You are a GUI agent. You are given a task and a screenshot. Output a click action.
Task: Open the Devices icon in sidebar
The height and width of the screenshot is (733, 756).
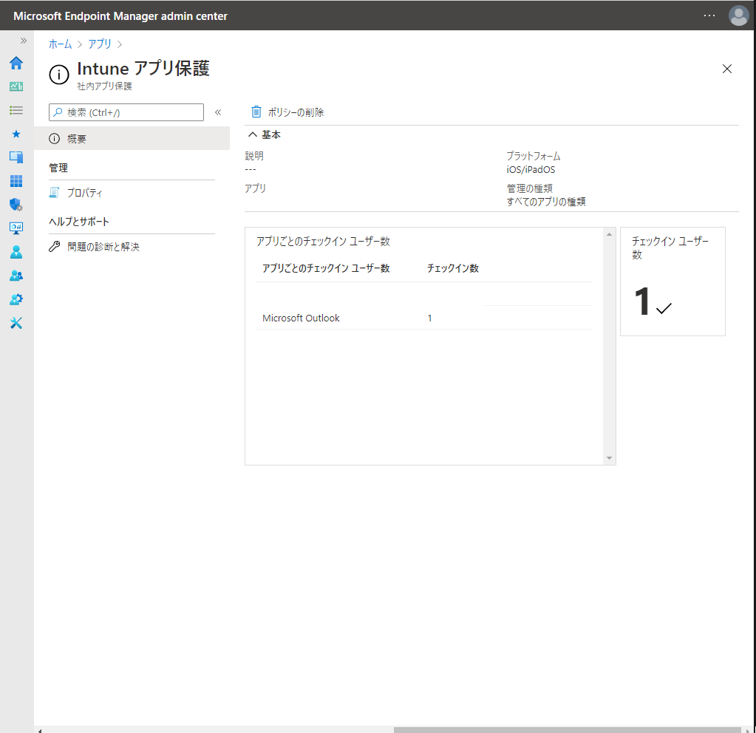click(x=16, y=157)
